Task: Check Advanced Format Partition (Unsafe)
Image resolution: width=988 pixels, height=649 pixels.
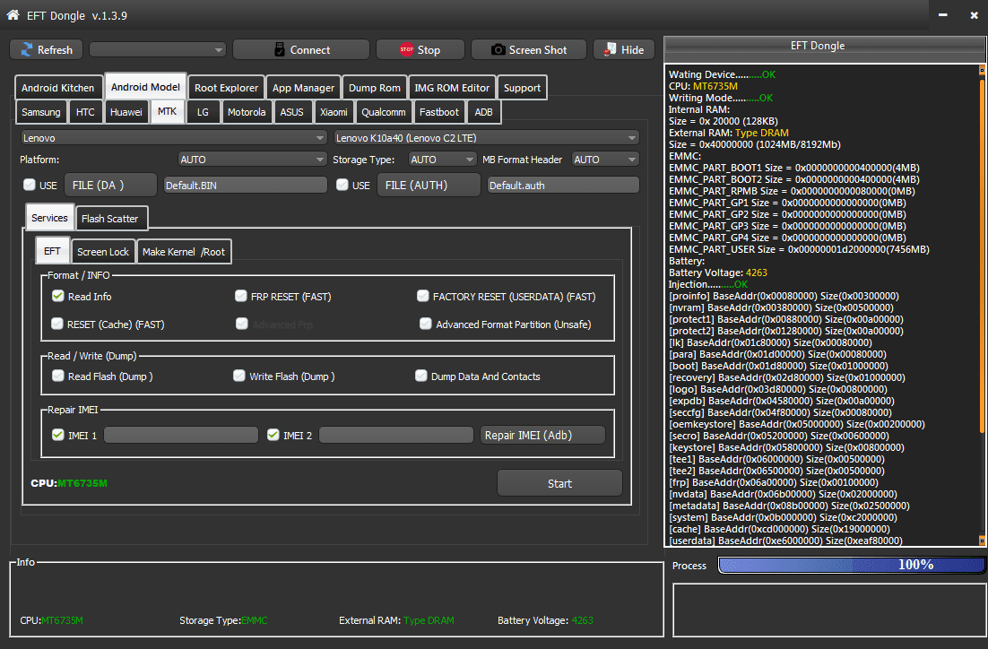Action: pos(426,324)
